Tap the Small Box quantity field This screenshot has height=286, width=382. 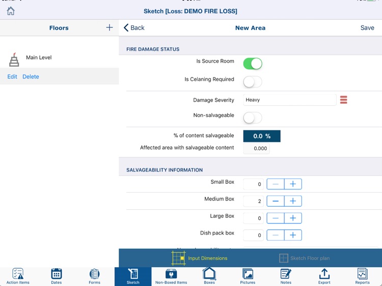coord(253,184)
